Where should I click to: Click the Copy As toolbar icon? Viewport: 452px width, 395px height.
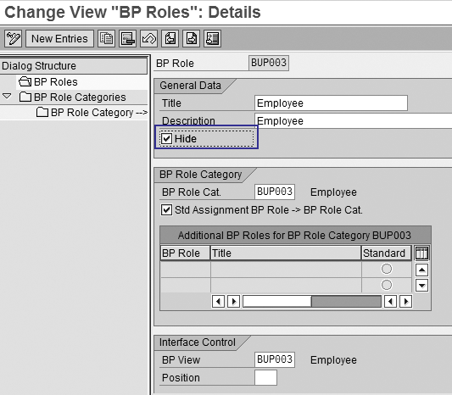click(106, 38)
